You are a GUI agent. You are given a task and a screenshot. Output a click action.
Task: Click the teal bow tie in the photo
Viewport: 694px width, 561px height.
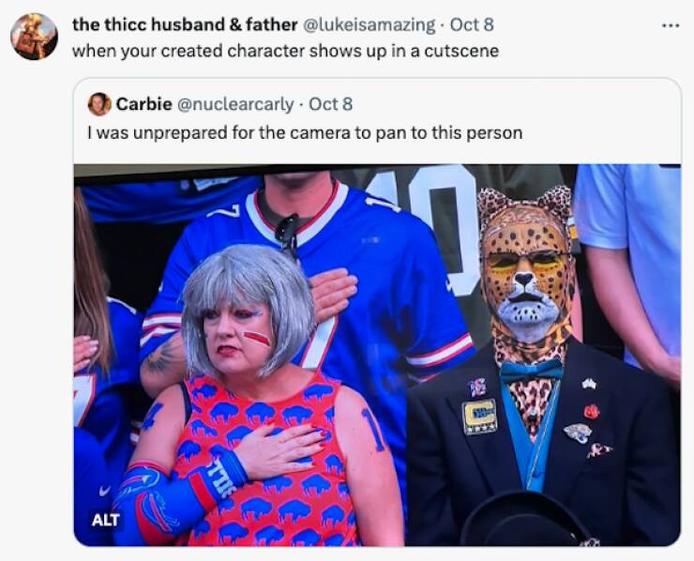pyautogui.click(x=531, y=370)
